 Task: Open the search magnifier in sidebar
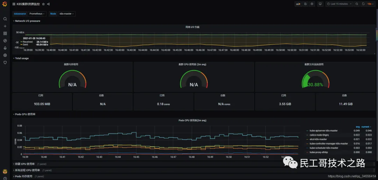click(5, 19)
